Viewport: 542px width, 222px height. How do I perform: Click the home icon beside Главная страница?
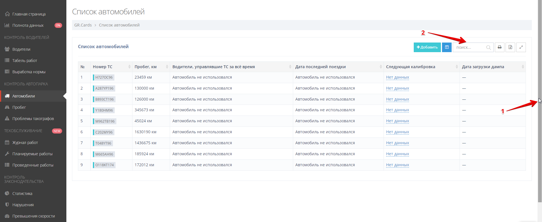[7, 14]
